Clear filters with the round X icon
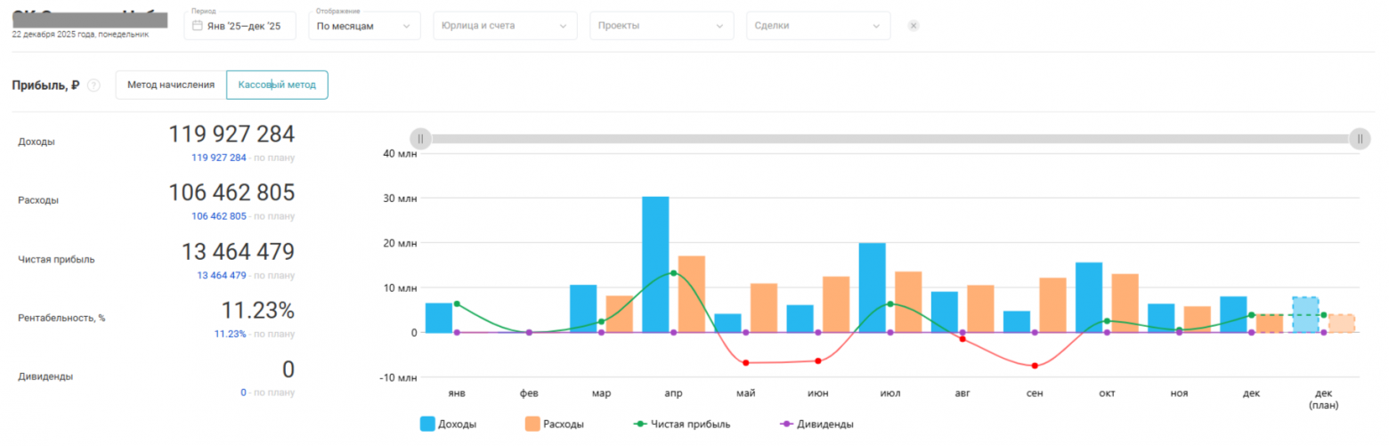The image size is (1389, 446). 913,26
